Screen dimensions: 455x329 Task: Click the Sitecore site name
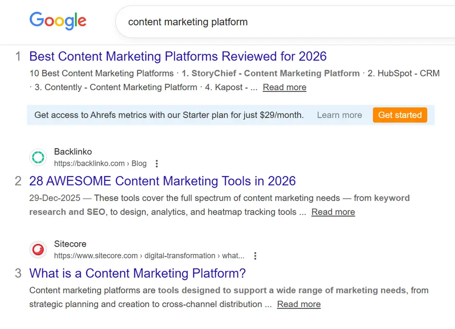click(x=70, y=244)
